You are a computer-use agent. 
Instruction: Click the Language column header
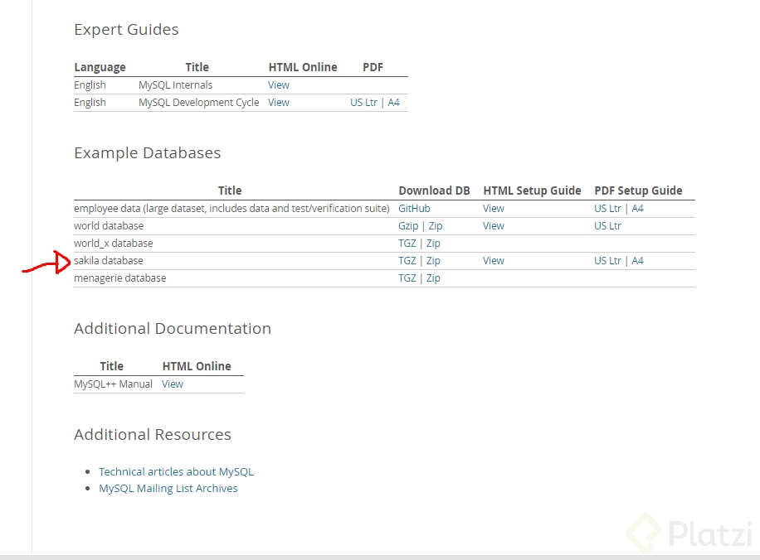pos(100,67)
